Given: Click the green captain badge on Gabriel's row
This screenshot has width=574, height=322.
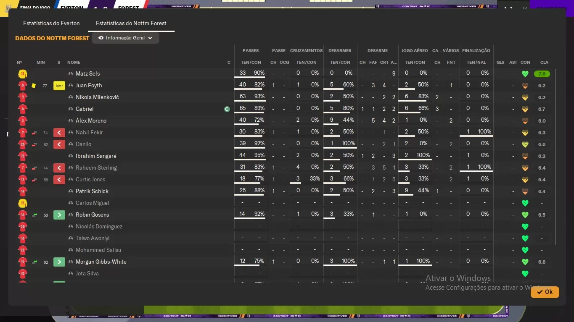Looking at the screenshot, I should pyautogui.click(x=227, y=109).
